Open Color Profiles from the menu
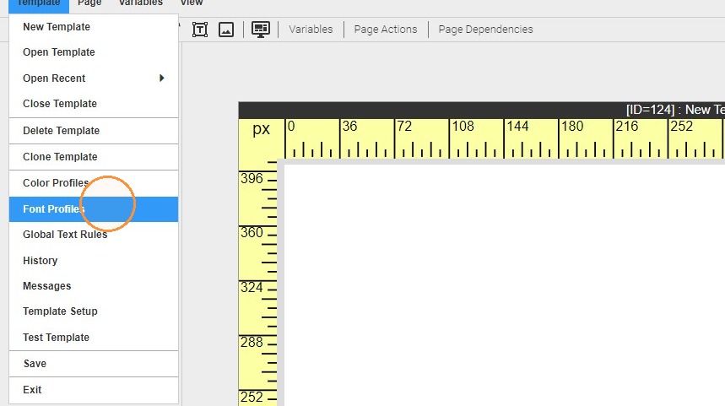The width and height of the screenshot is (725, 406). point(94,183)
